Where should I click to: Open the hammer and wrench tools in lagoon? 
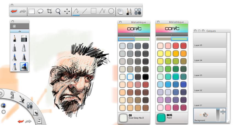tap(13, 95)
